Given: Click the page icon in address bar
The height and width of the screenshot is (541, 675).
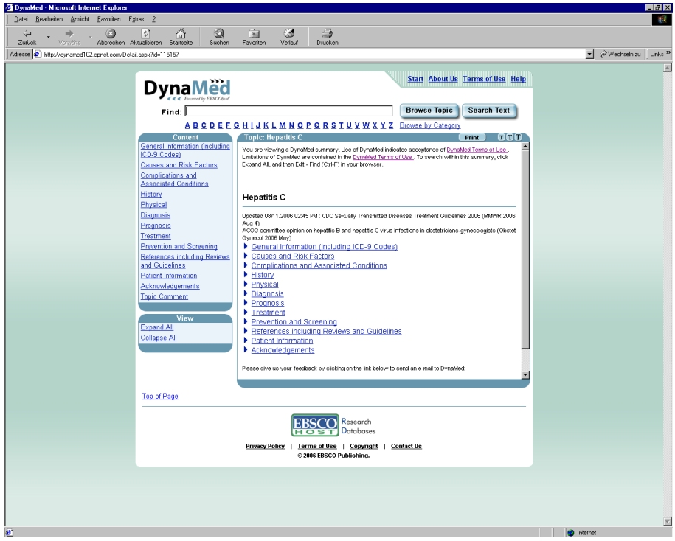Looking at the screenshot, I should (x=38, y=55).
